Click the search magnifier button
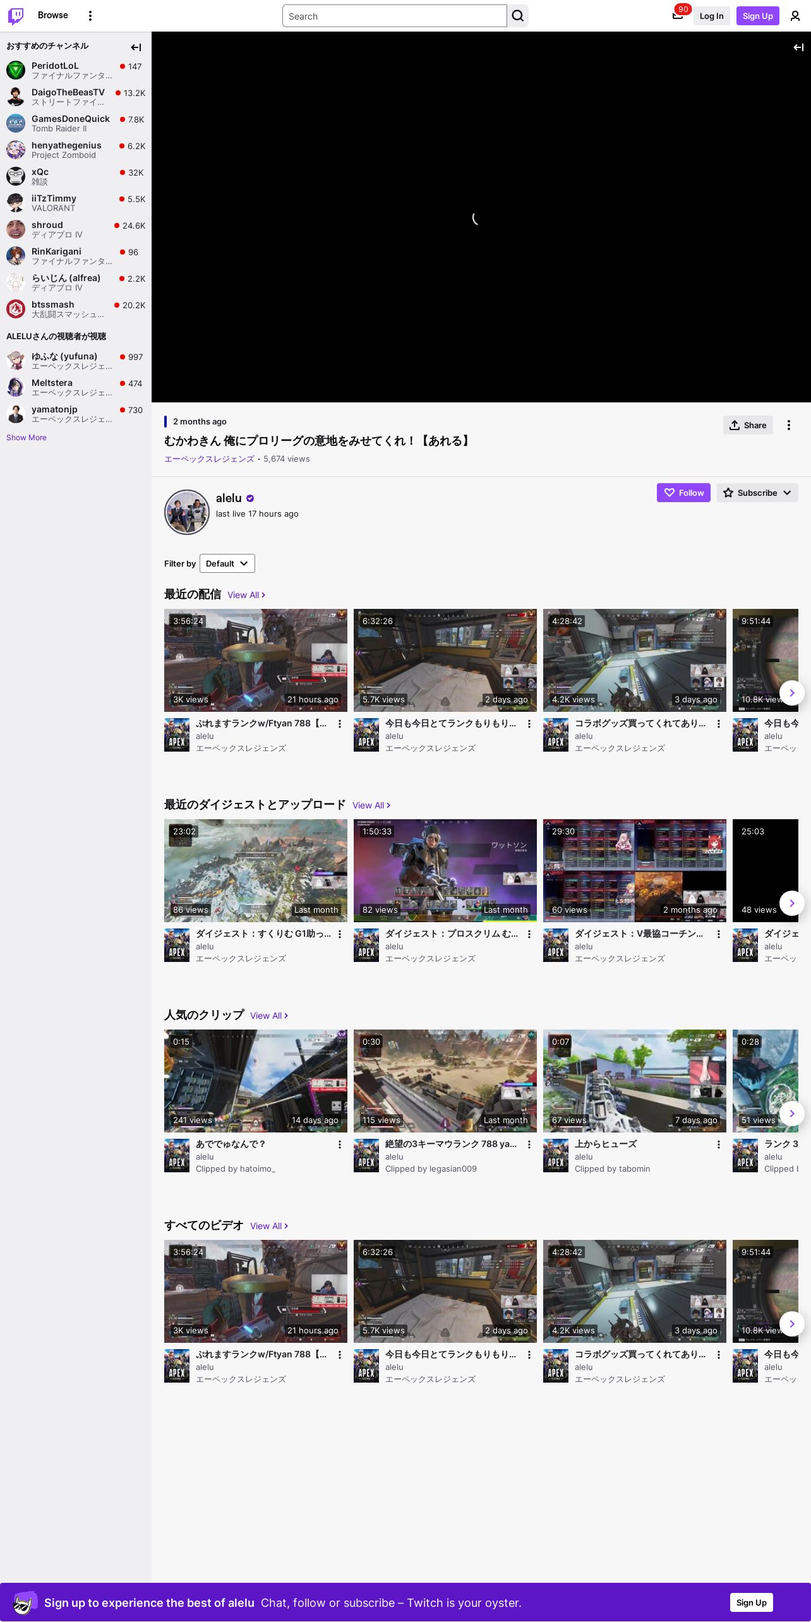This screenshot has height=1622, width=811. pos(518,16)
